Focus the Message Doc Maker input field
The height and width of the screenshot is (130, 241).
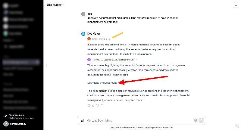coord(139,120)
